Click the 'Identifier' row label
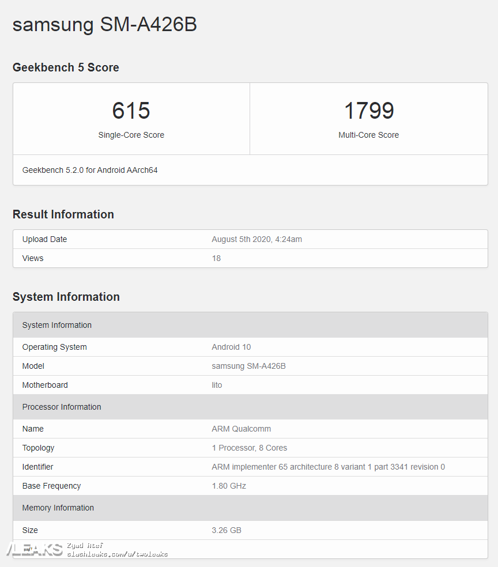This screenshot has height=567, width=498. coord(37,467)
